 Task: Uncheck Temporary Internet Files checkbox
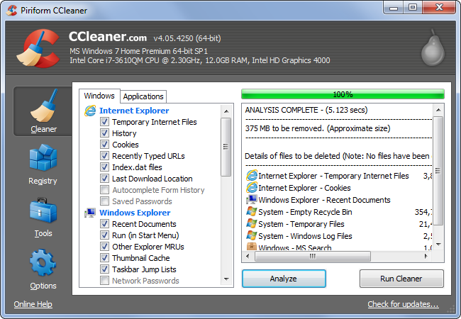[104, 122]
